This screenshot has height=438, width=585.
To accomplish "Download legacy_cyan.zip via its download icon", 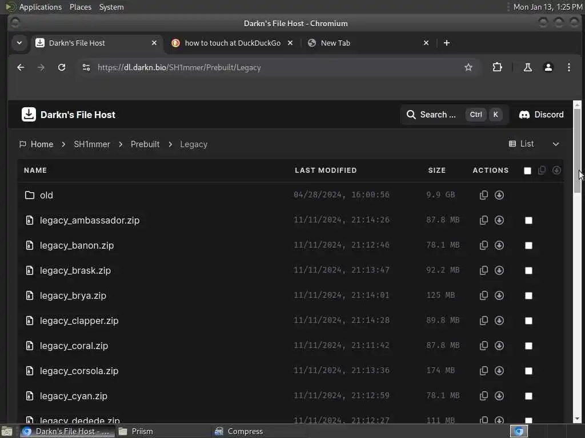I will (x=499, y=396).
